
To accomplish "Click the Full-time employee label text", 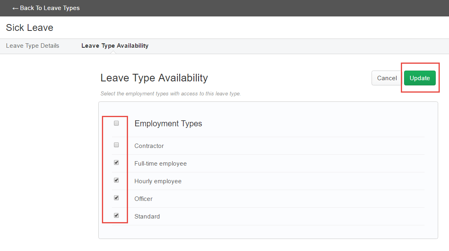I will (161, 163).
